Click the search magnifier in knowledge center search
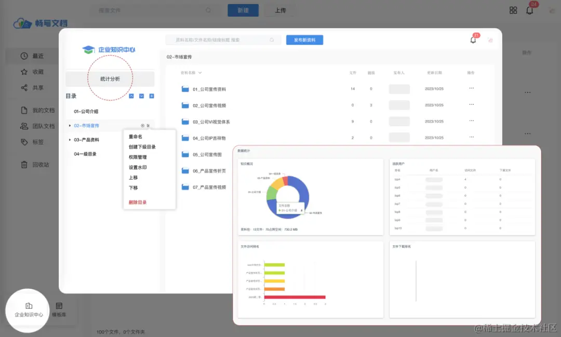 (x=272, y=39)
